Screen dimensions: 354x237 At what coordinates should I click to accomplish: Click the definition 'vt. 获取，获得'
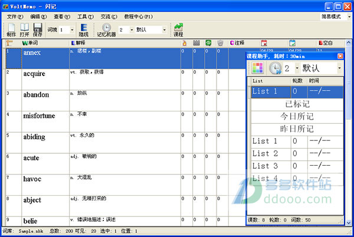[87, 72]
